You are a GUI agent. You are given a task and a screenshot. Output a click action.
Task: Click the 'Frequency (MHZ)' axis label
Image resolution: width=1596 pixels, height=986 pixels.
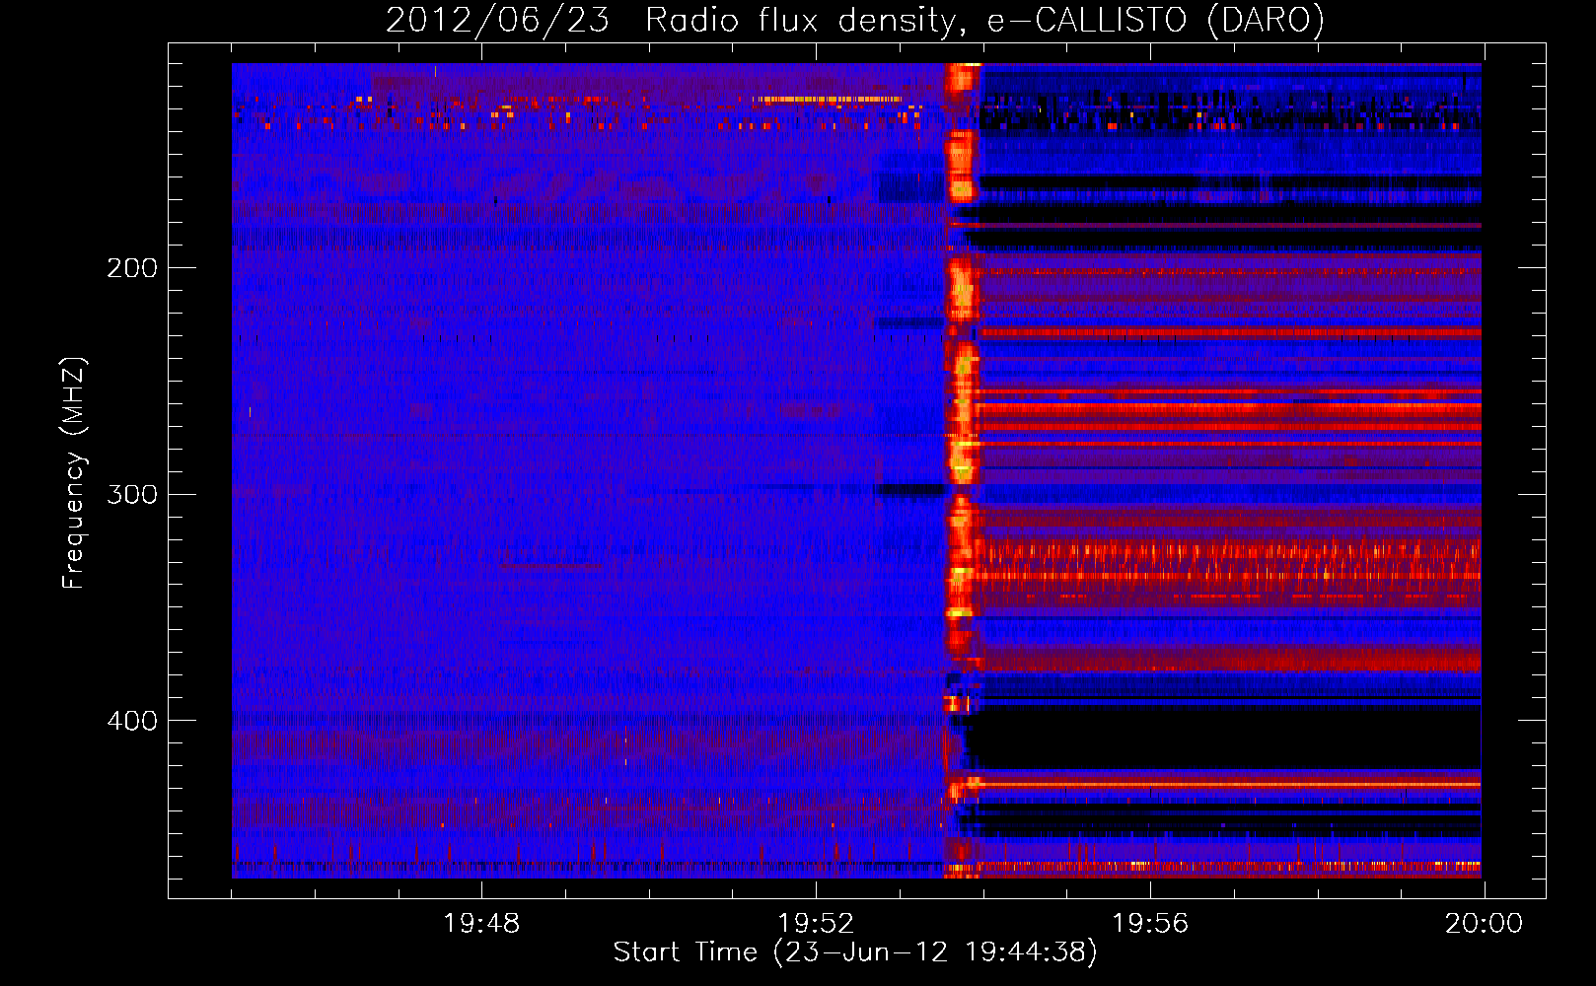point(75,473)
